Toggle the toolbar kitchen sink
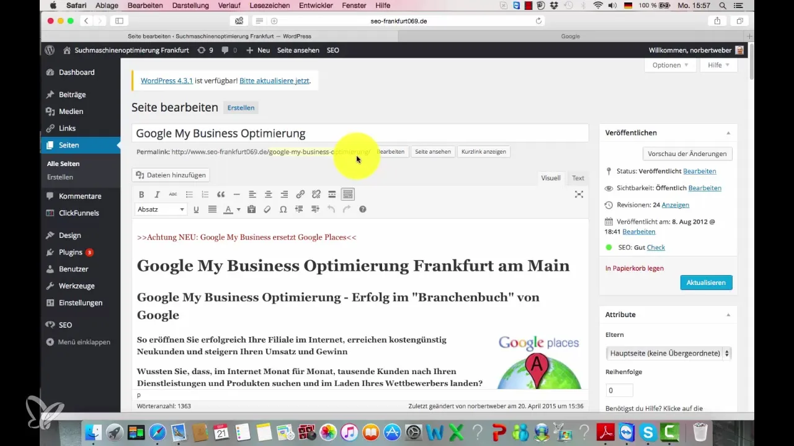Screen dimensions: 794x446 coord(348,194)
